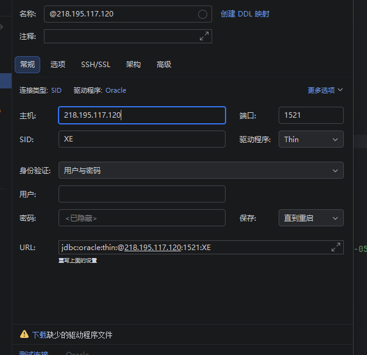
Task: Switch to the 架构 tab
Action: (x=133, y=65)
